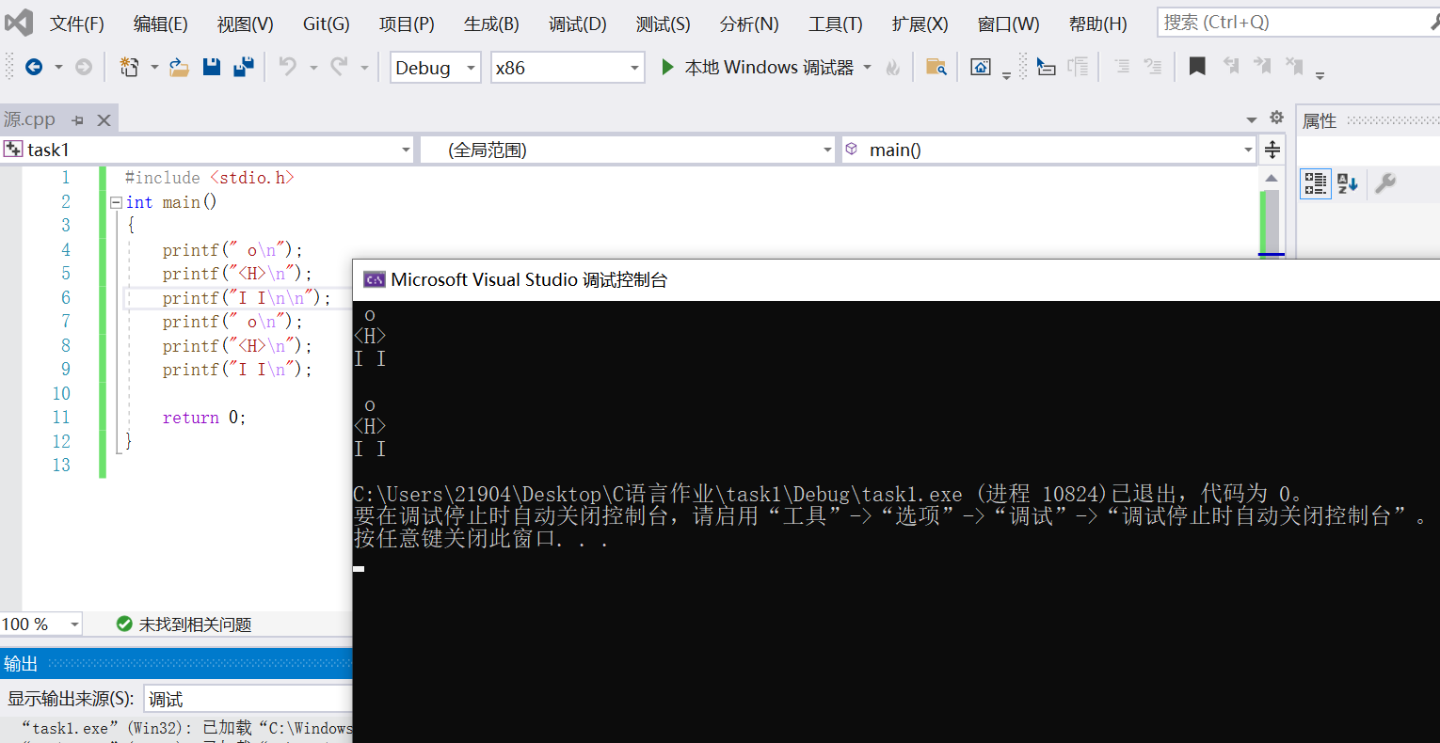The image size is (1440, 743).
Task: Open the editor tab settings gear
Action: coord(1276,118)
